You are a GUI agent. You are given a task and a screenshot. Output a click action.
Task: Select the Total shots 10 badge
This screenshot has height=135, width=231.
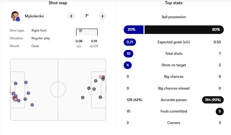128,53
